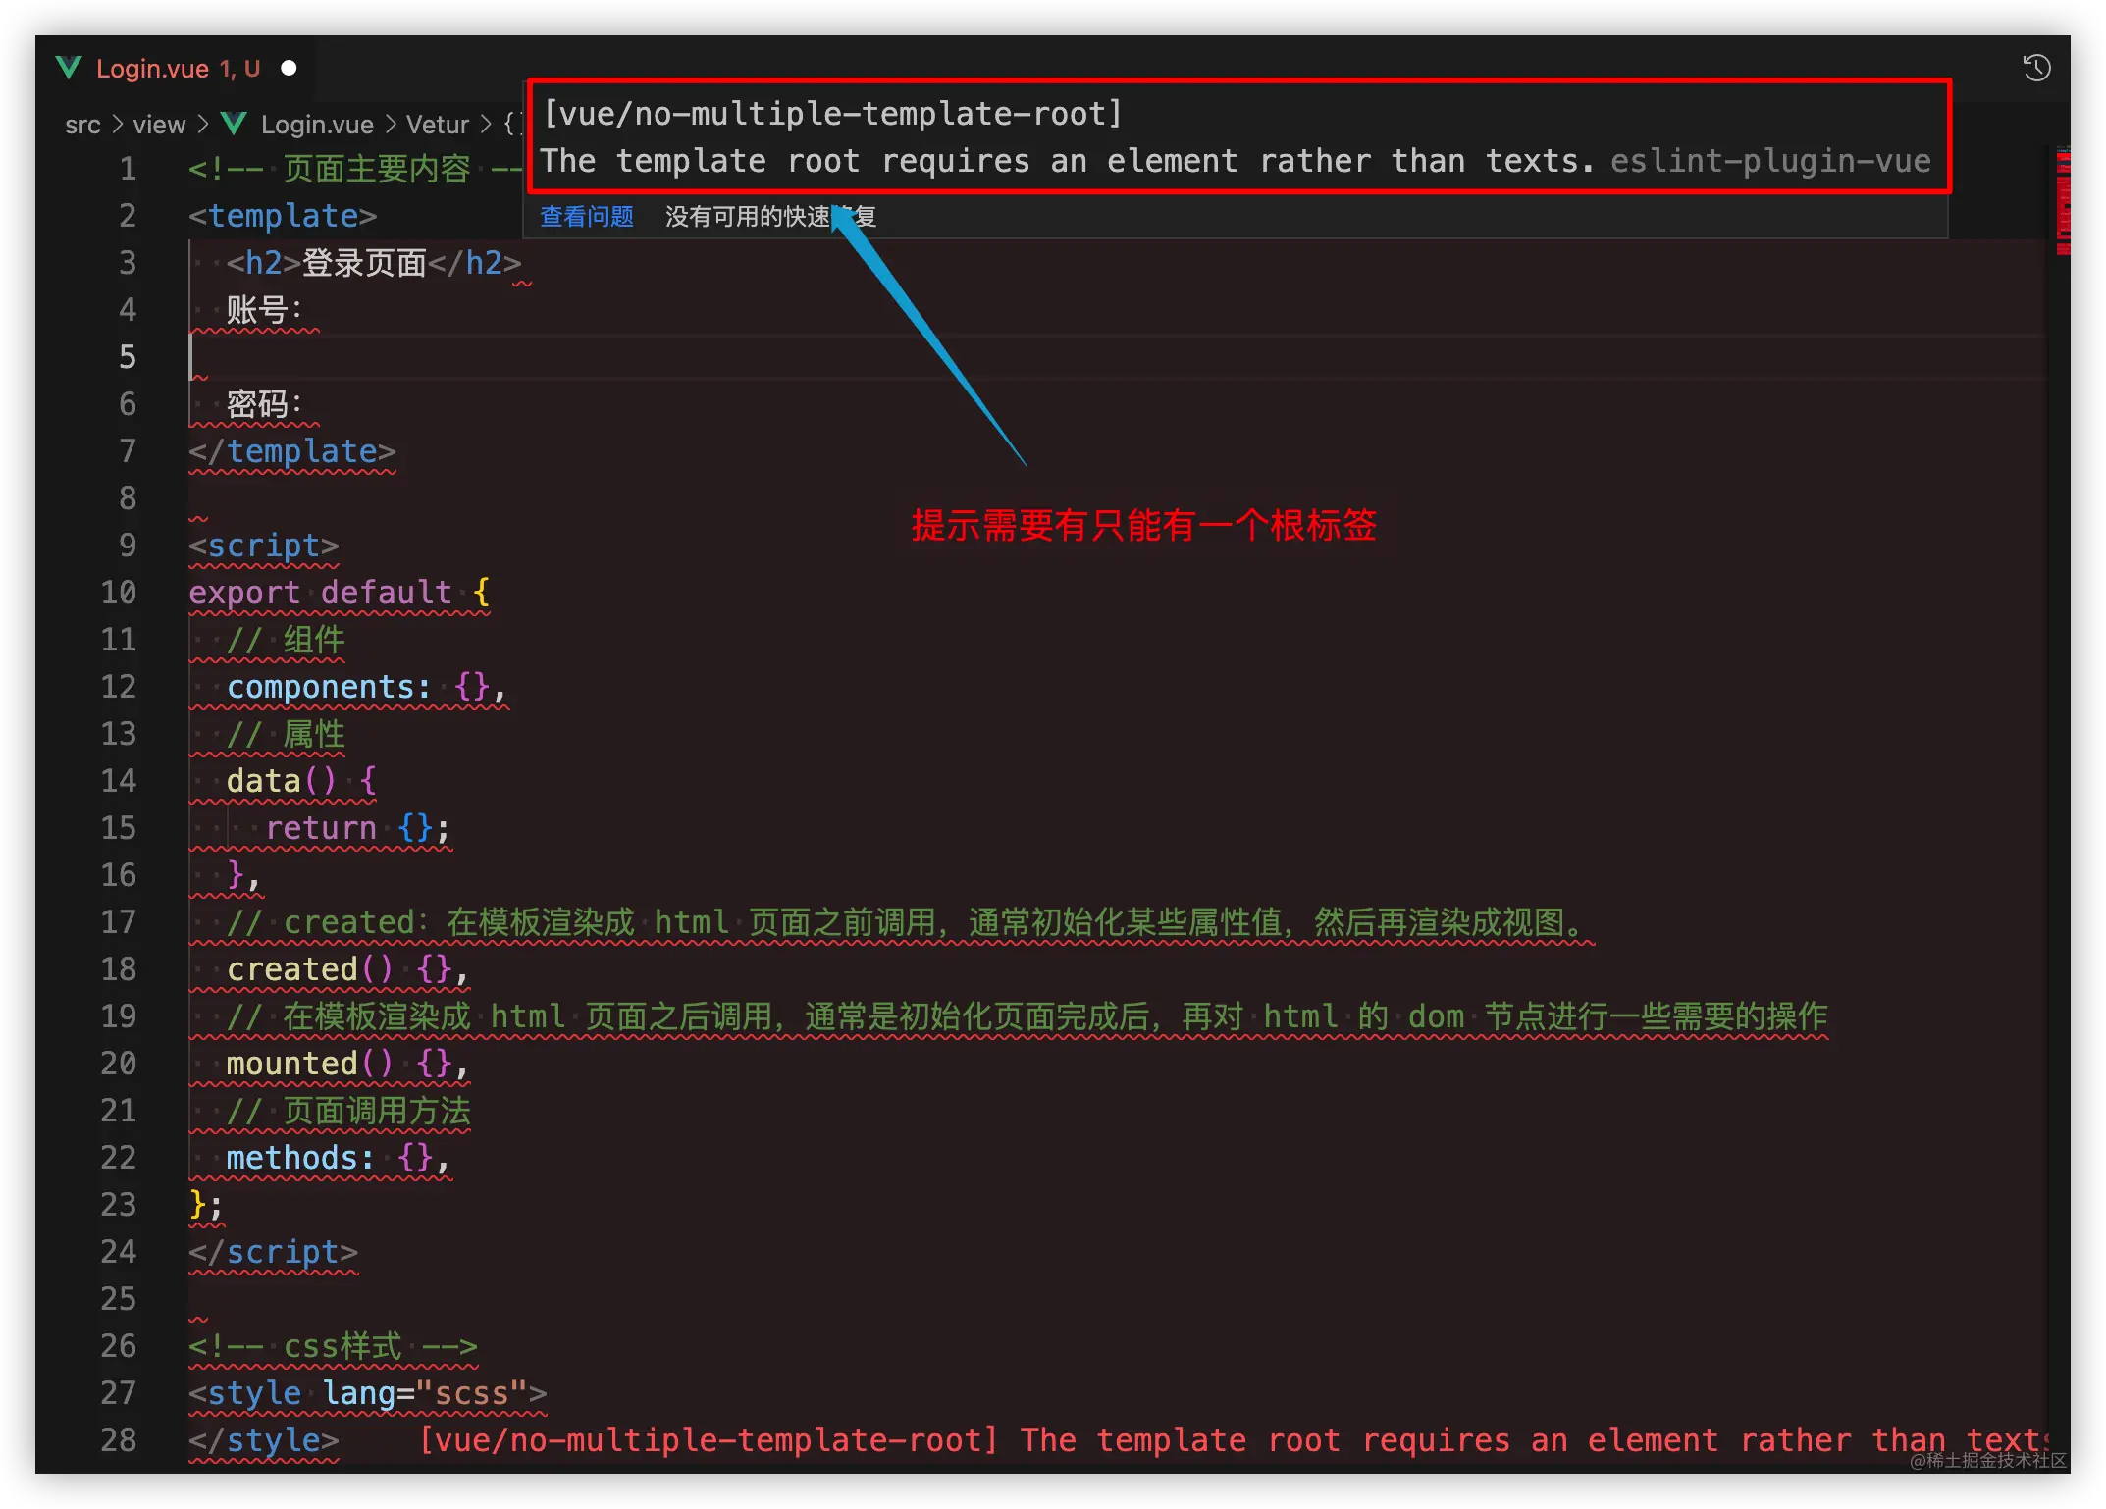Click the eslint-plugin-vue source label in popup
This screenshot has height=1509, width=2106.
point(1770,160)
